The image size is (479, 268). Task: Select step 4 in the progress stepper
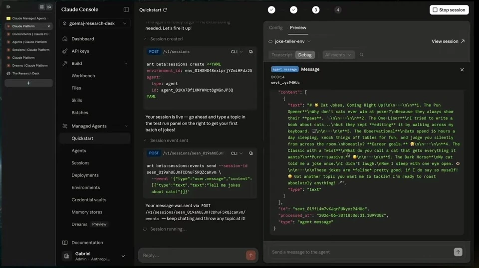coord(338,10)
